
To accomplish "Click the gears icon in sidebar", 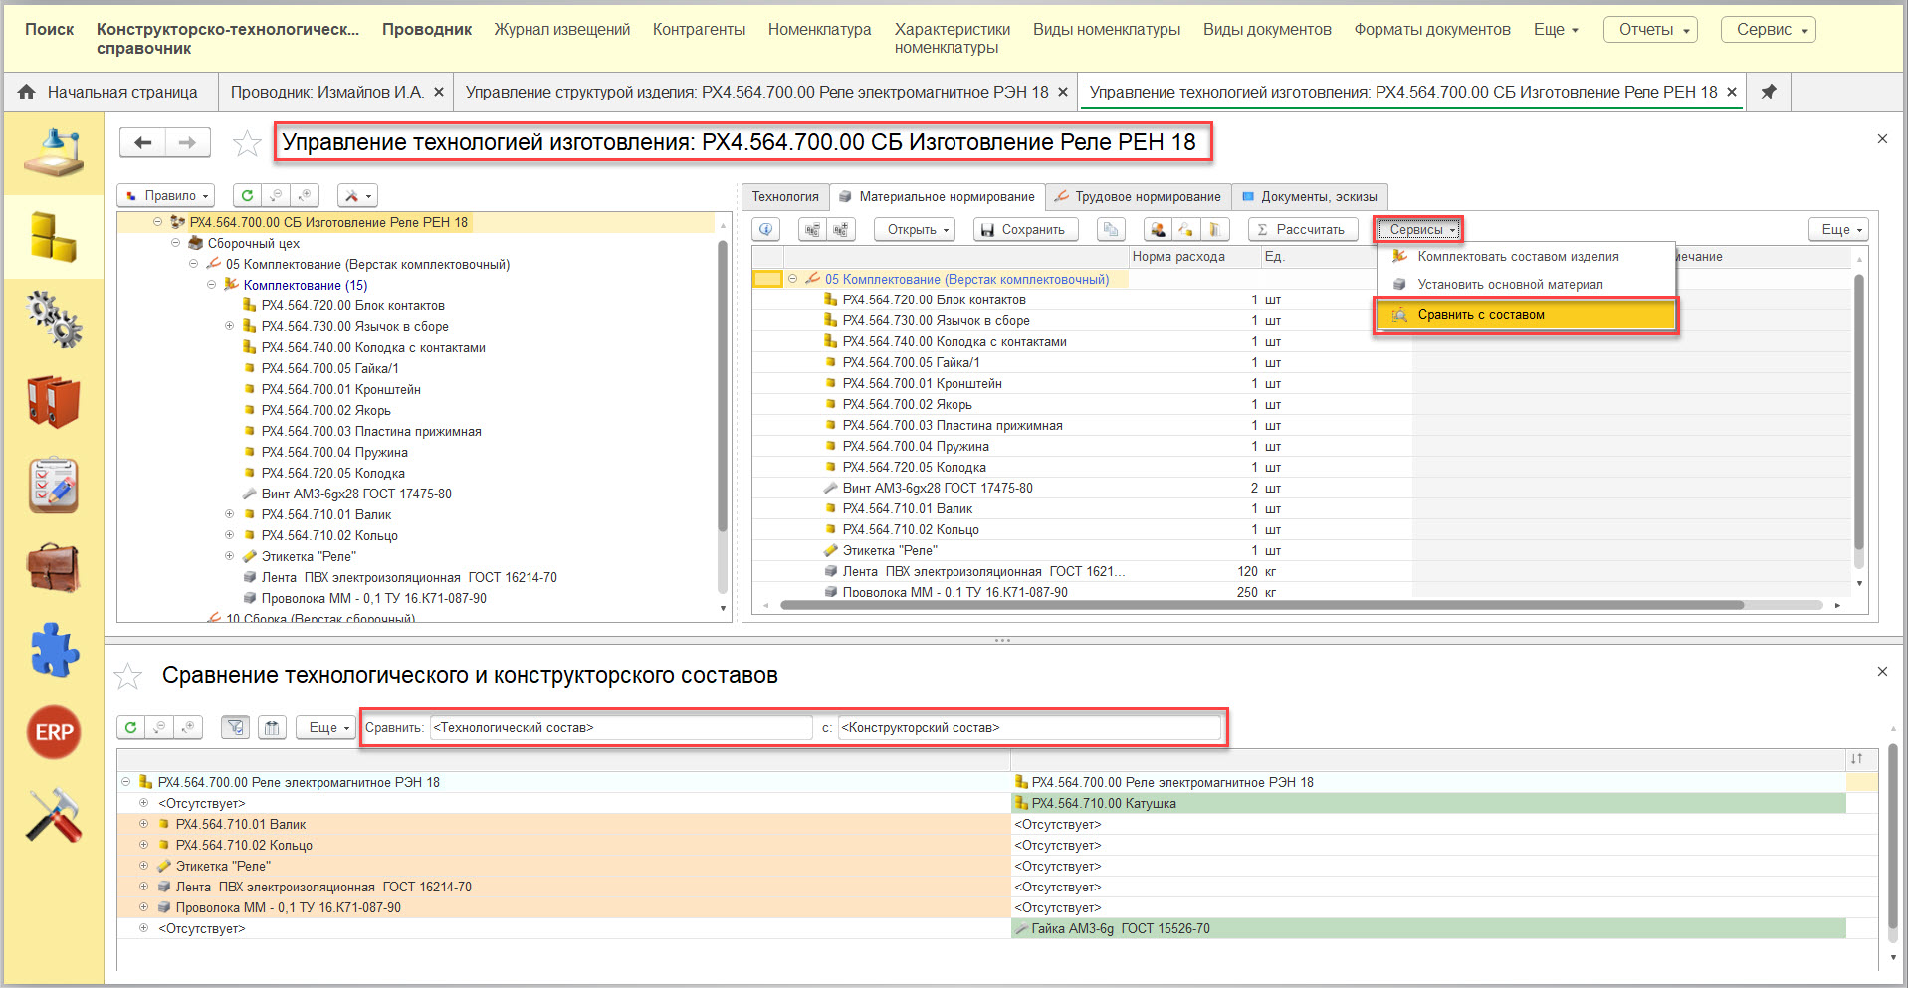I will pos(54,319).
